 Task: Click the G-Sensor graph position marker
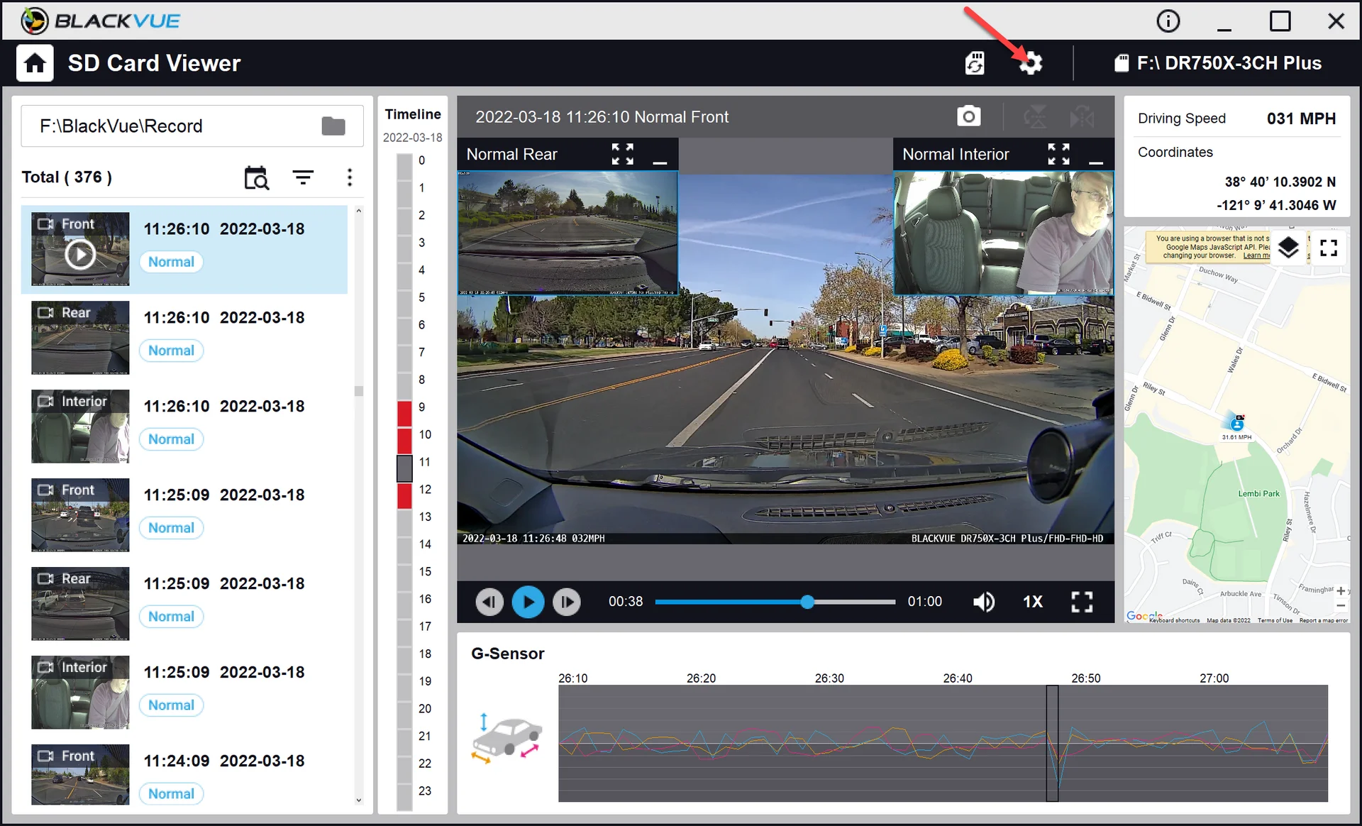tap(1053, 743)
